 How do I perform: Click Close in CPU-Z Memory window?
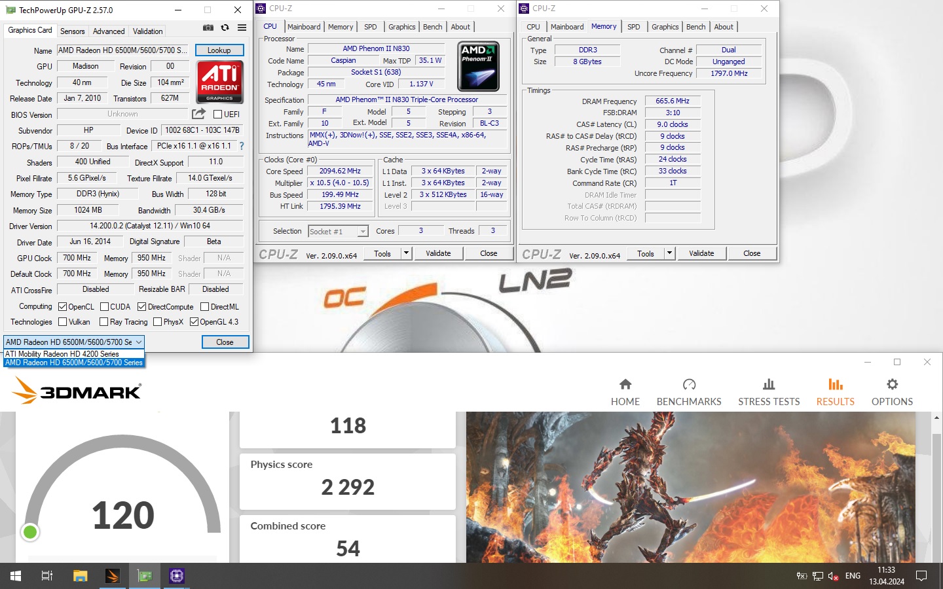pos(752,253)
